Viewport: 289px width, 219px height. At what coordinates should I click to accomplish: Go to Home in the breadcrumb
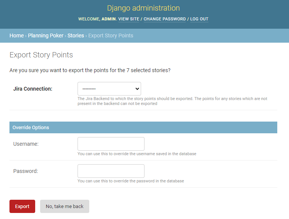[17, 35]
